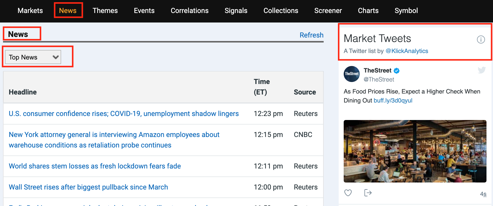Screen dimensions: 493x206
Task: Click the Refresh link for news
Action: [x=311, y=35]
